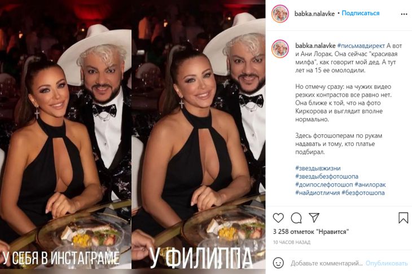Open hashtag #звездыбезфотошопа

(x=327, y=176)
